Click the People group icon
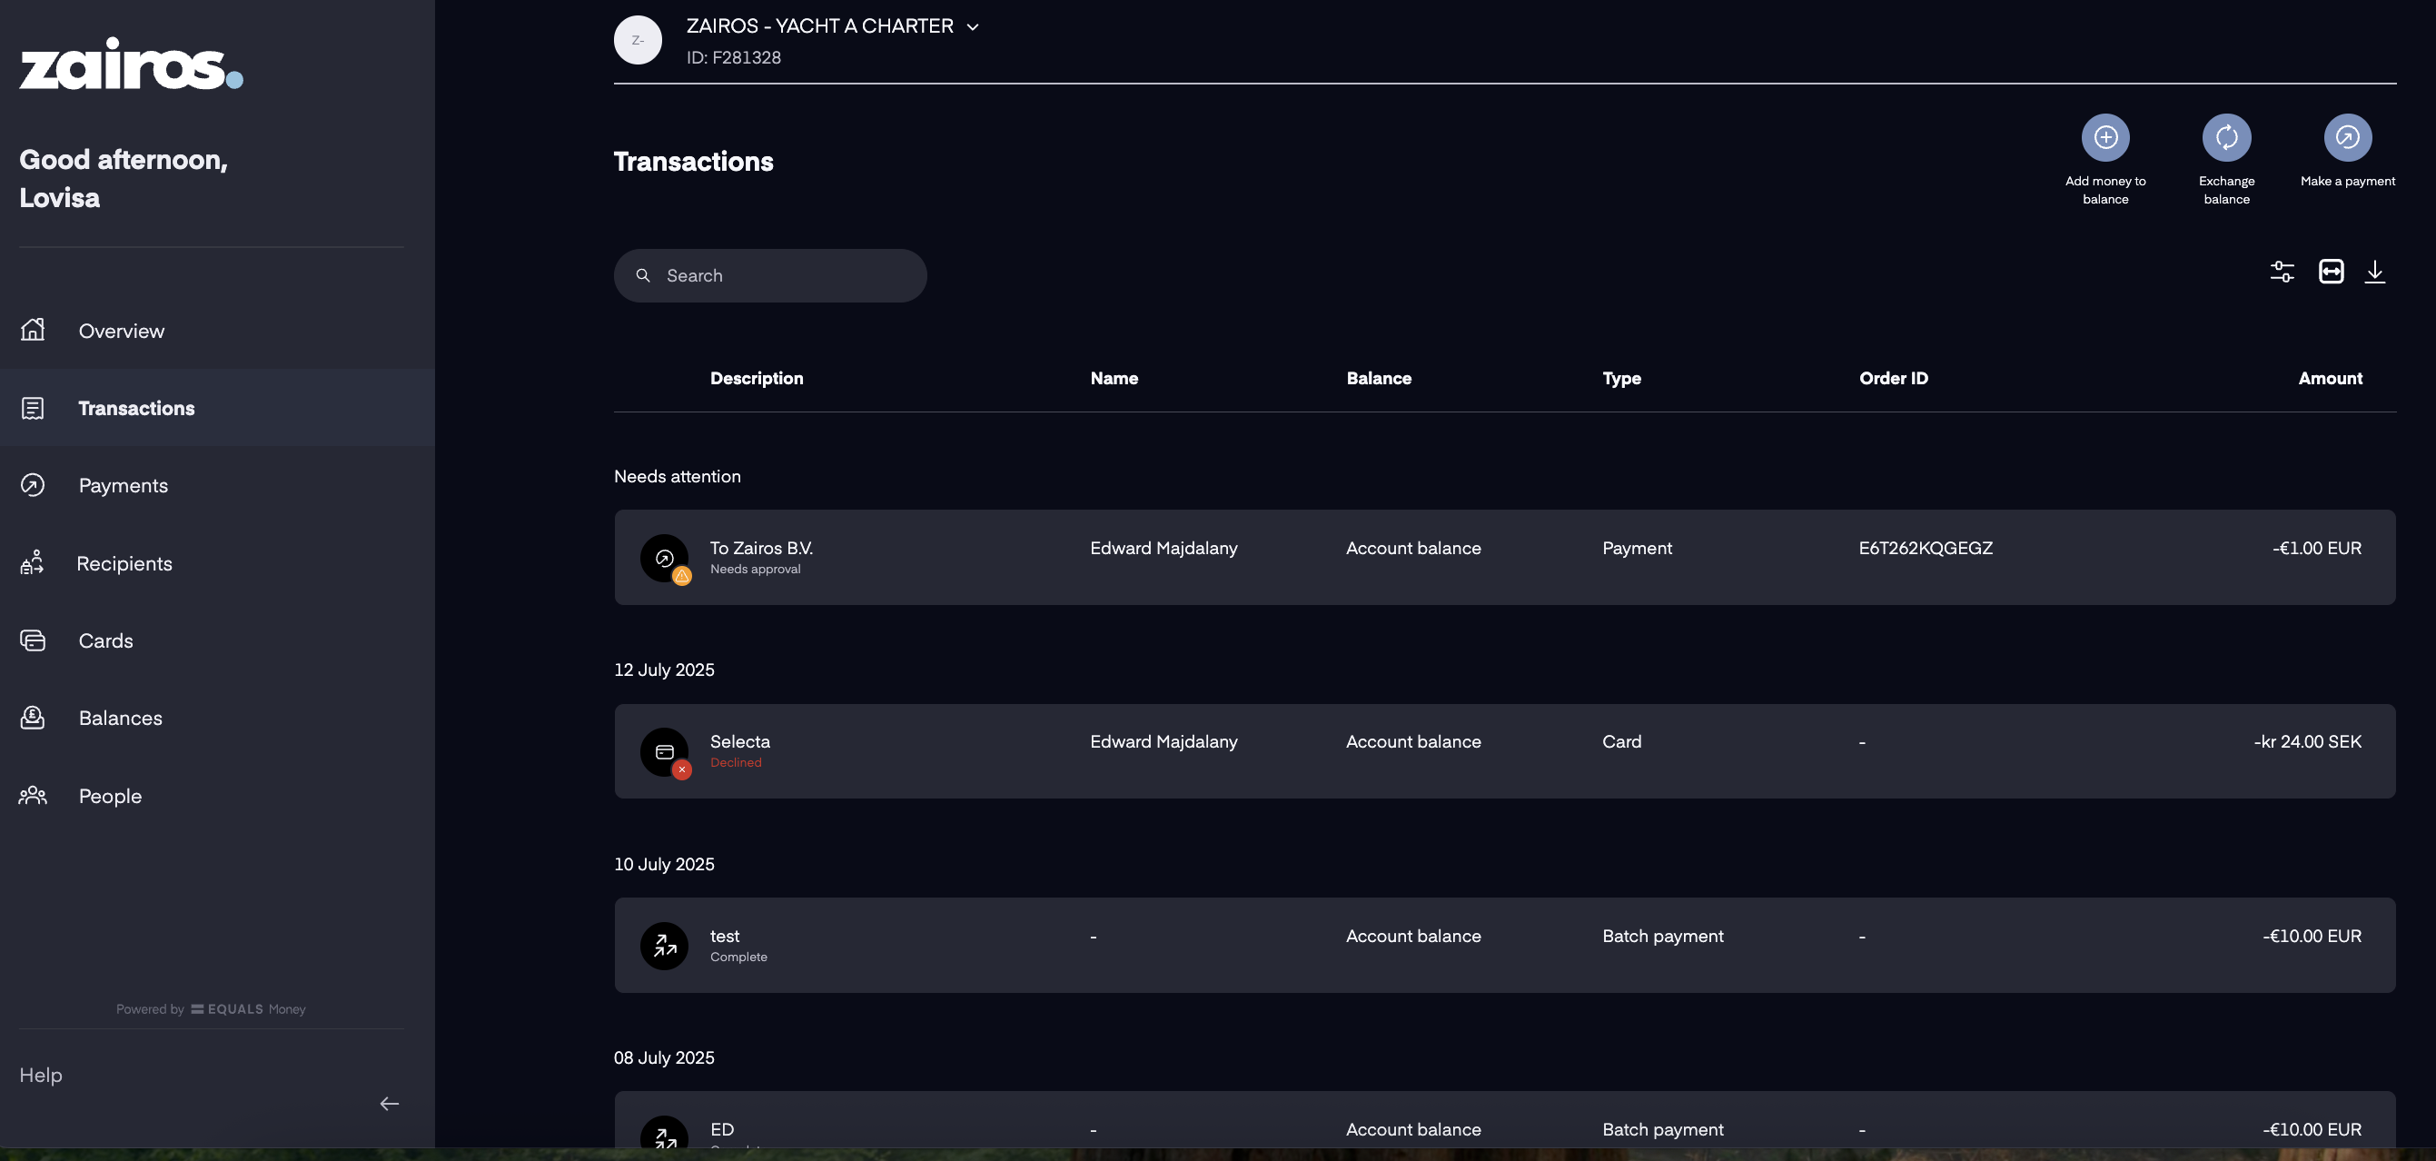The width and height of the screenshot is (2436, 1161). 33,795
